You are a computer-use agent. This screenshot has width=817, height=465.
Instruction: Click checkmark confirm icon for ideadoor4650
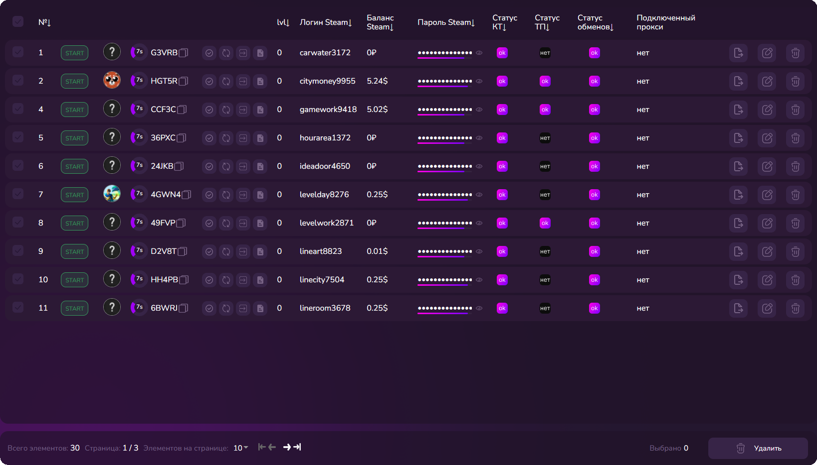(209, 166)
